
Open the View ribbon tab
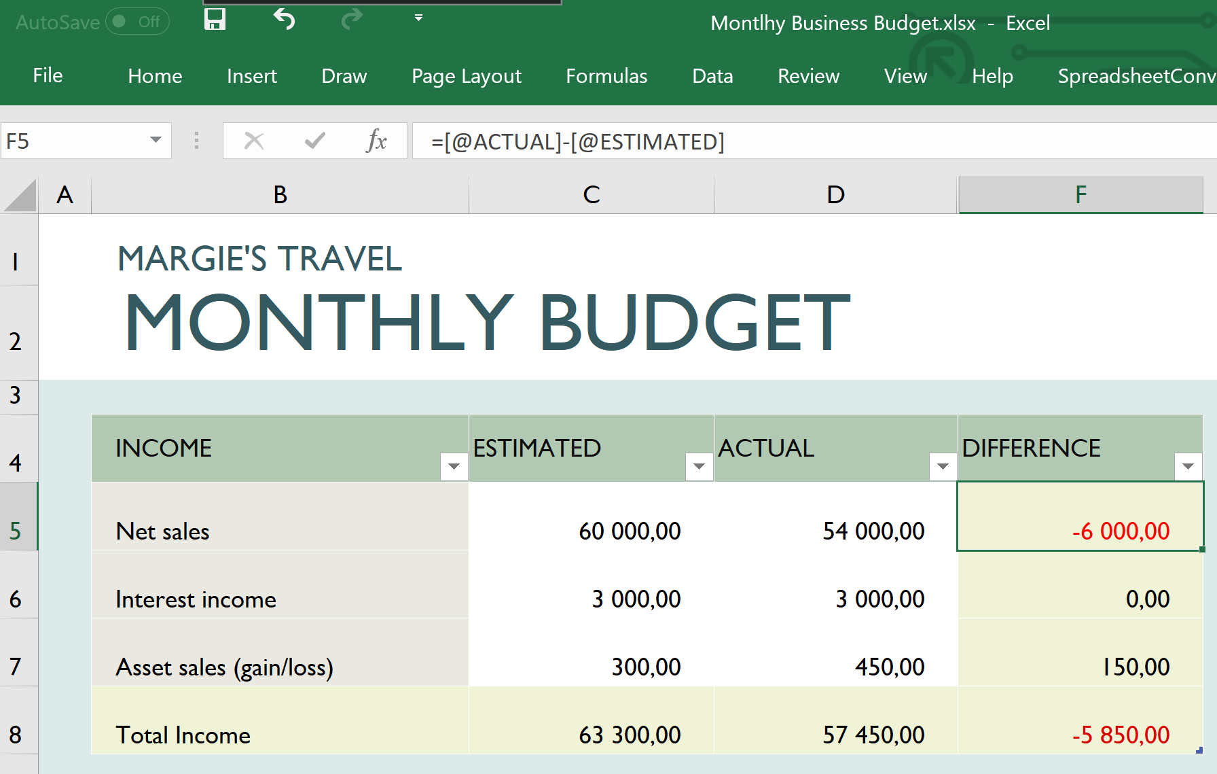(x=905, y=75)
